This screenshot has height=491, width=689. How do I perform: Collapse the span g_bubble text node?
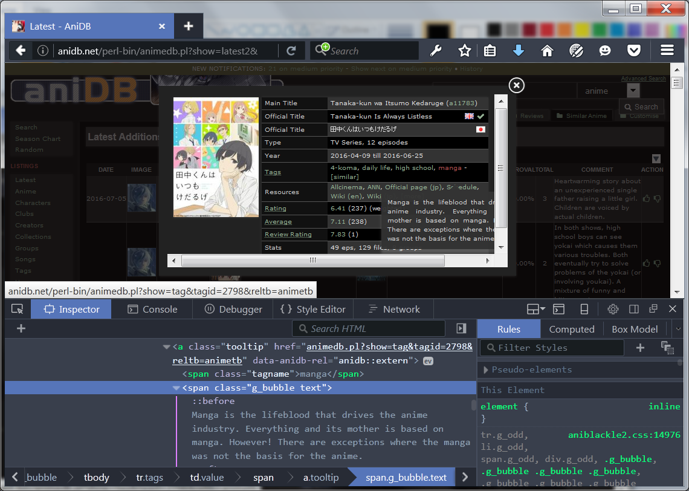pos(176,388)
